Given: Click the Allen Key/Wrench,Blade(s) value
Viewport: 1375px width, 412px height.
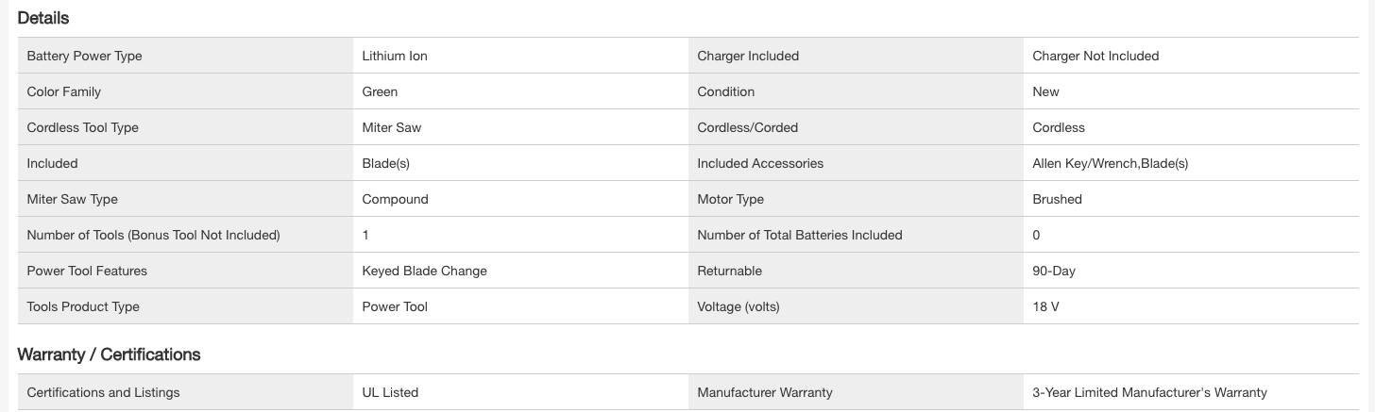Looking at the screenshot, I should coord(1110,163).
